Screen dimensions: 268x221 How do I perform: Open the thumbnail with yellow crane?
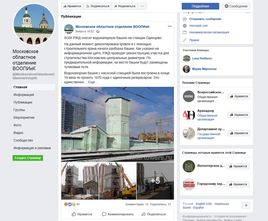(x=118, y=181)
